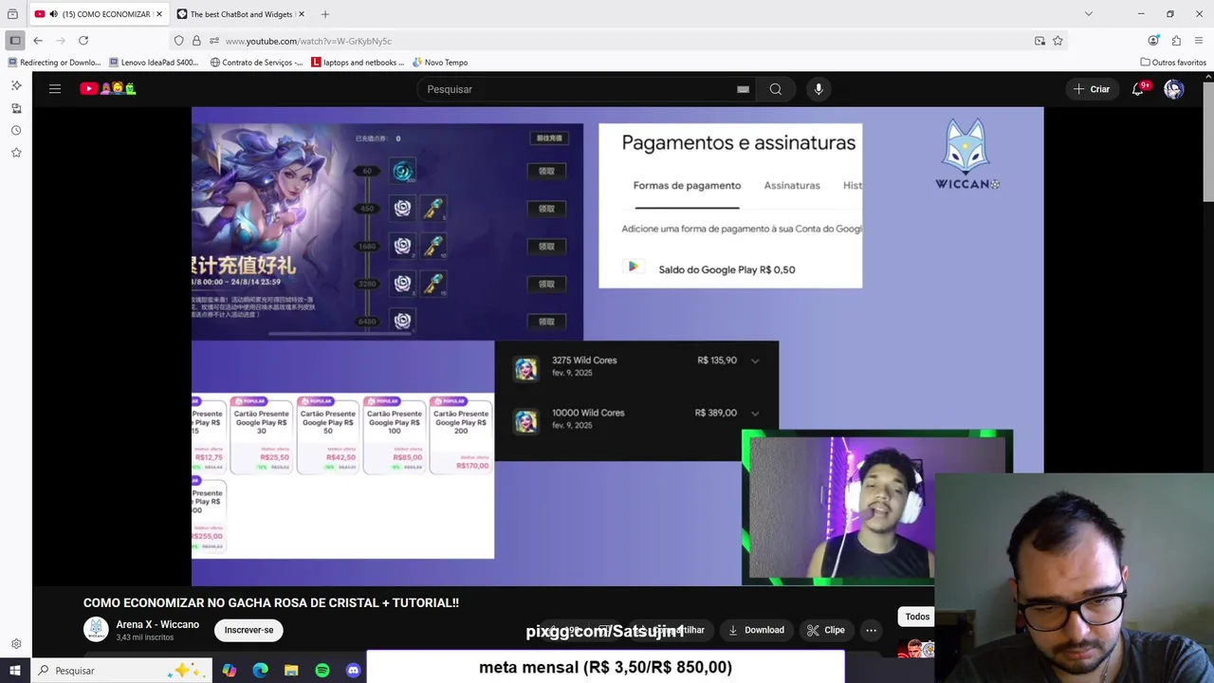Toggle picture-in-picture icon in address bar

[x=1039, y=41]
